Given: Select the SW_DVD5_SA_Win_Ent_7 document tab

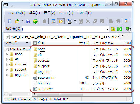Looking at the screenshot, I should [63, 37].
